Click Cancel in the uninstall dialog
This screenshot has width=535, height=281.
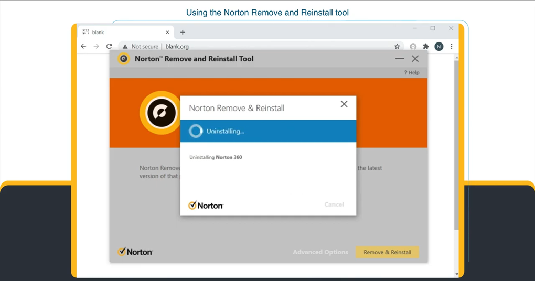(x=334, y=204)
